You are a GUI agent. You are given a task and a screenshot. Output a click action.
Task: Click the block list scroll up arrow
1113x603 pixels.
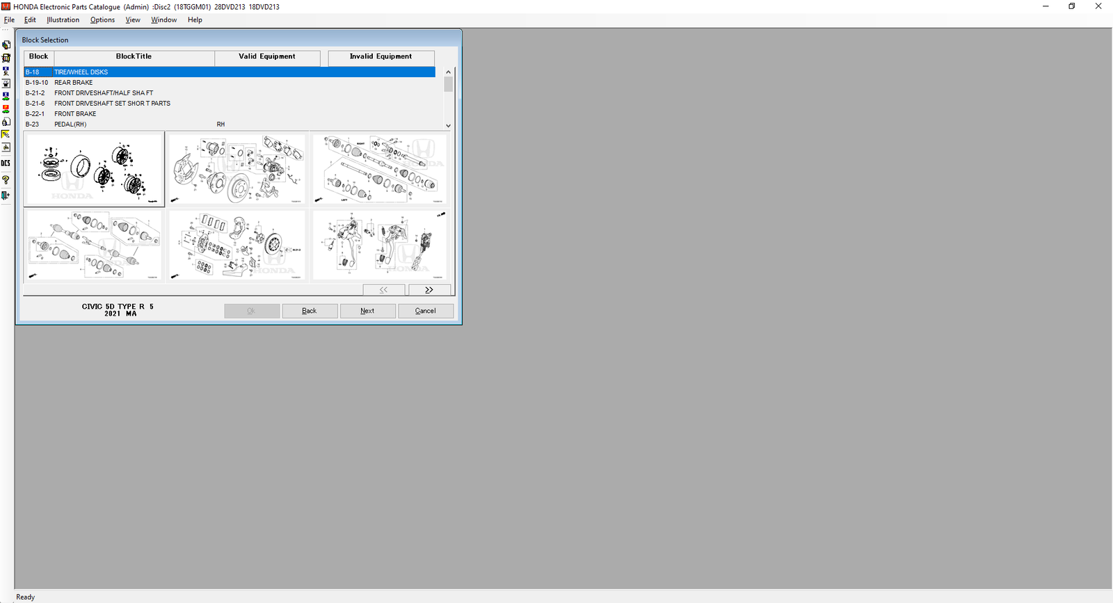(x=448, y=72)
